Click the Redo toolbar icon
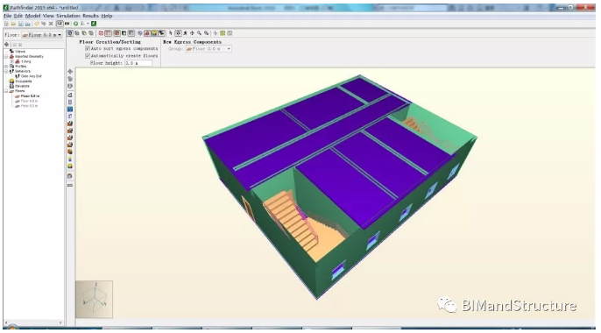Image resolution: width=601 pixels, height=333 pixels. [44, 24]
